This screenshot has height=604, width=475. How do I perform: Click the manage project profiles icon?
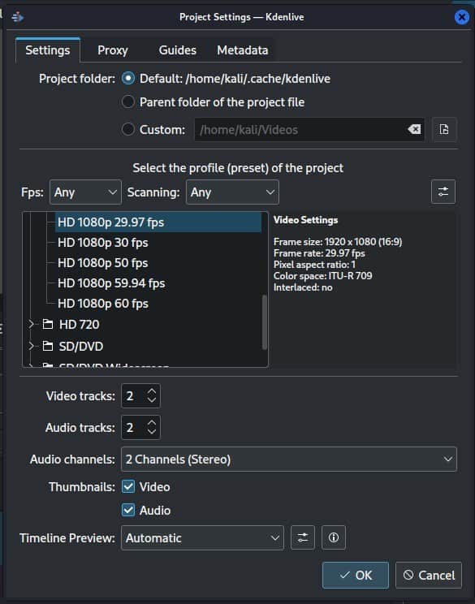(443, 192)
